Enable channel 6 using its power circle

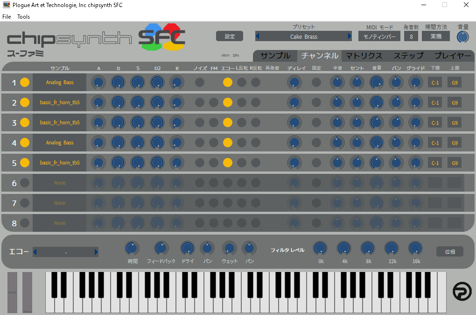25,183
